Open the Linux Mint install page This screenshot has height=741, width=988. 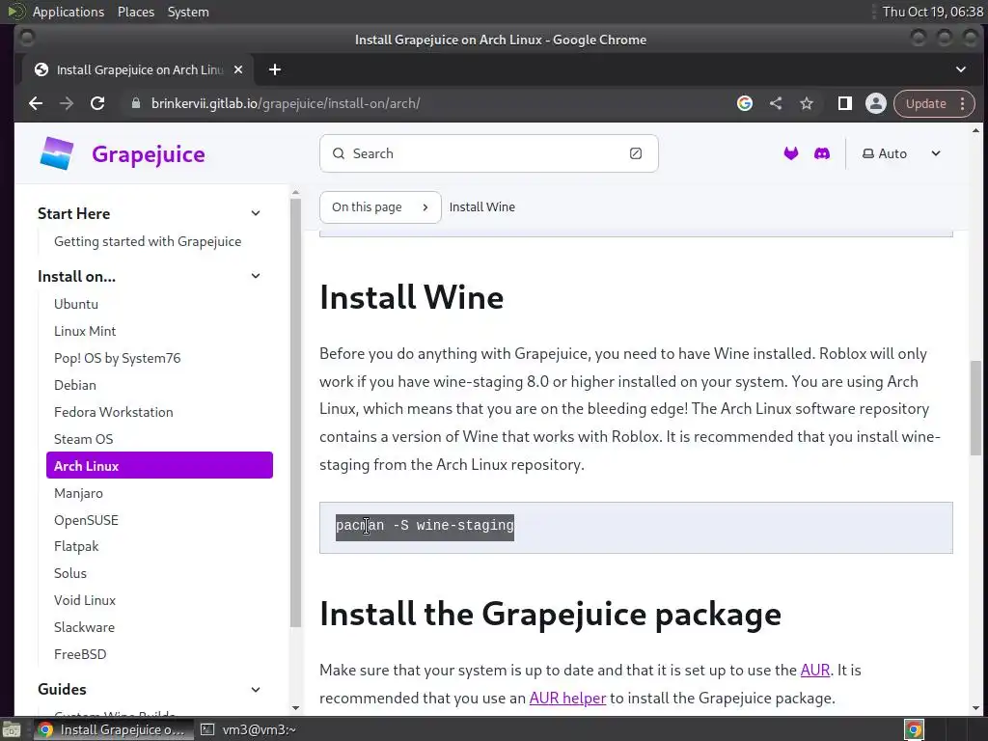coord(85,331)
